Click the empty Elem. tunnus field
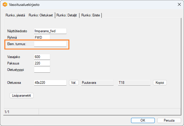The height and width of the screenshot is (126, 184). [50, 44]
